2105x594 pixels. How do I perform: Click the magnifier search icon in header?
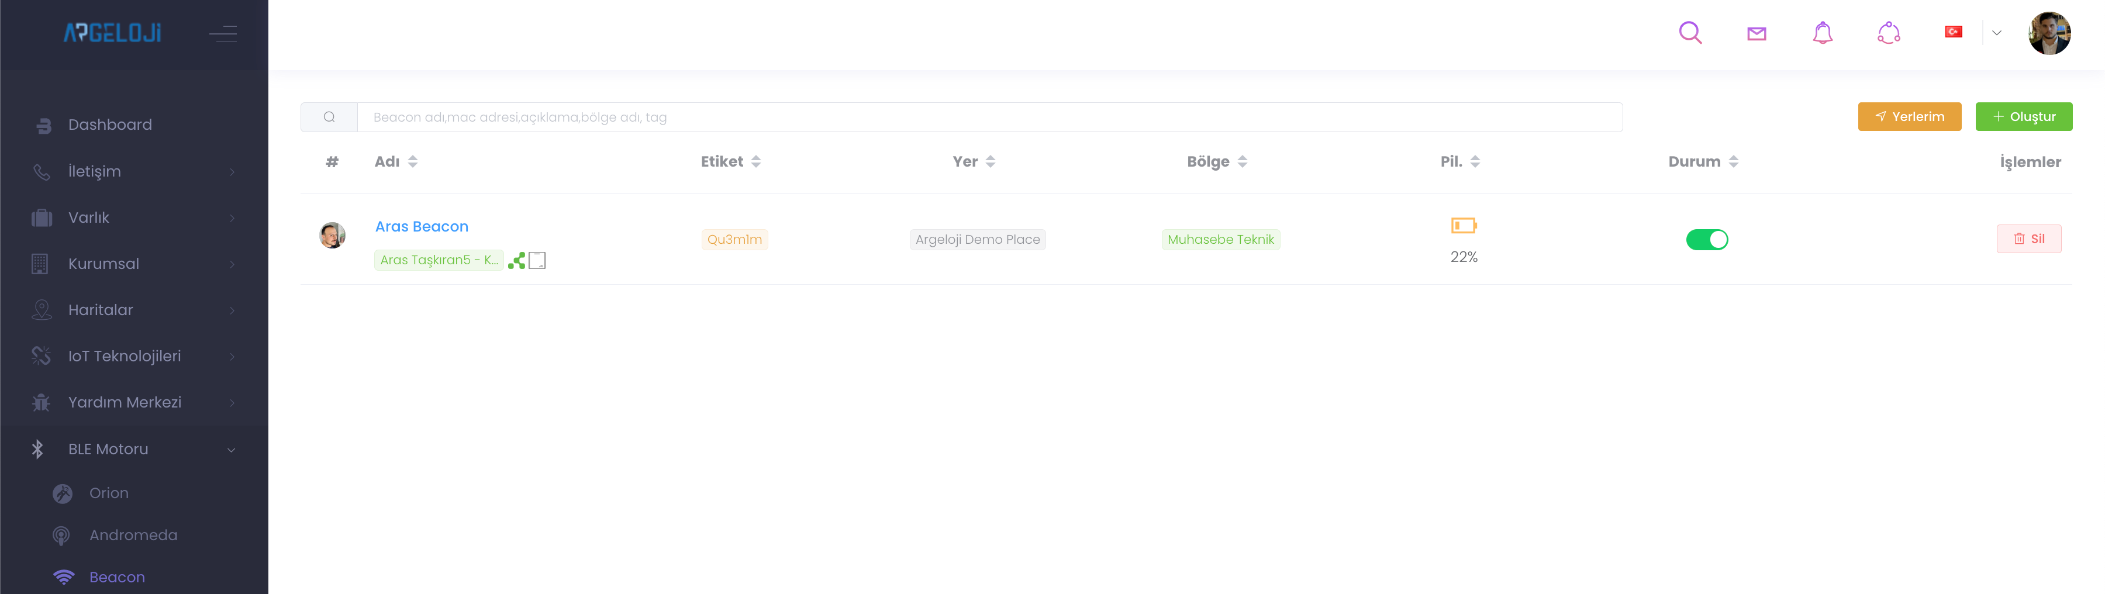click(1690, 33)
